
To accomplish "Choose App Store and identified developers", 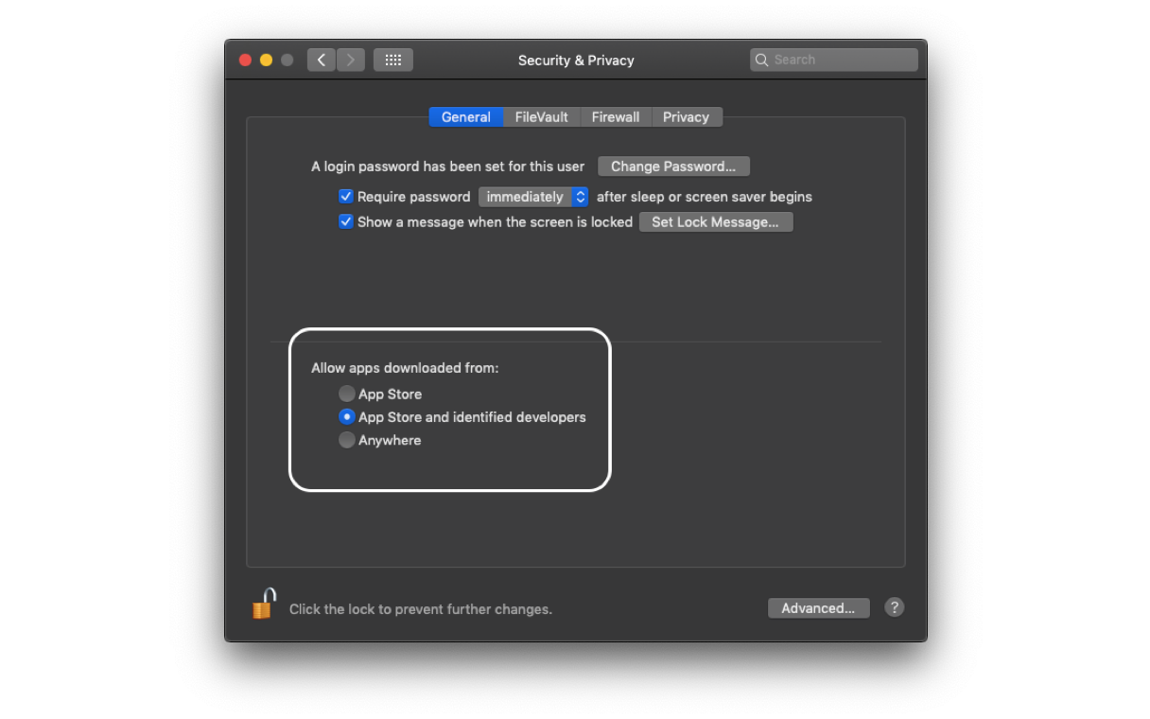I will point(347,416).
